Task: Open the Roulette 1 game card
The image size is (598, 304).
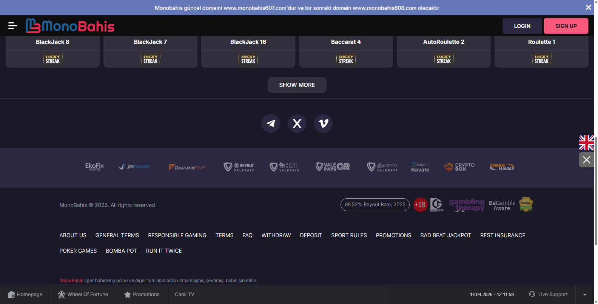Action: pyautogui.click(x=541, y=52)
